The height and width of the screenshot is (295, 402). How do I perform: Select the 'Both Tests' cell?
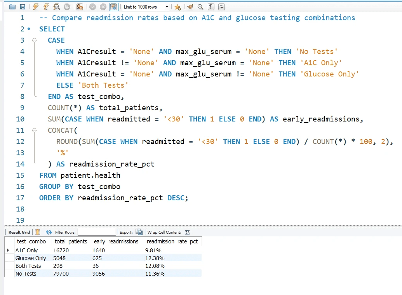33,266
